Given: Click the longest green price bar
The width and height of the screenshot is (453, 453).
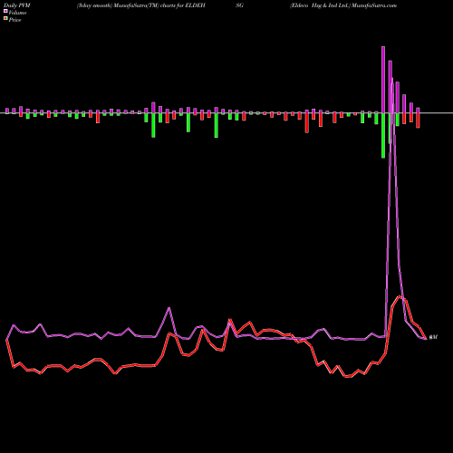Looking at the screenshot, I should tap(383, 136).
